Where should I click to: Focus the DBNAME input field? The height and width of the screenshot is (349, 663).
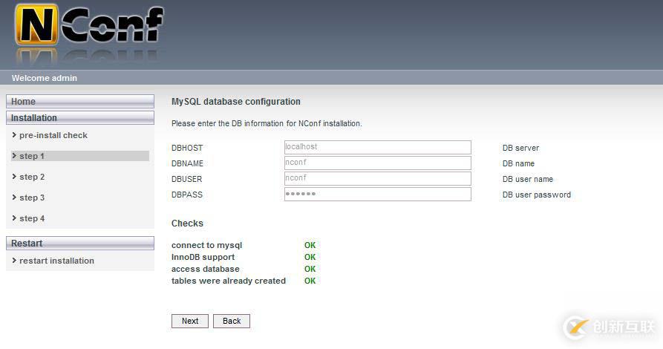[378, 163]
